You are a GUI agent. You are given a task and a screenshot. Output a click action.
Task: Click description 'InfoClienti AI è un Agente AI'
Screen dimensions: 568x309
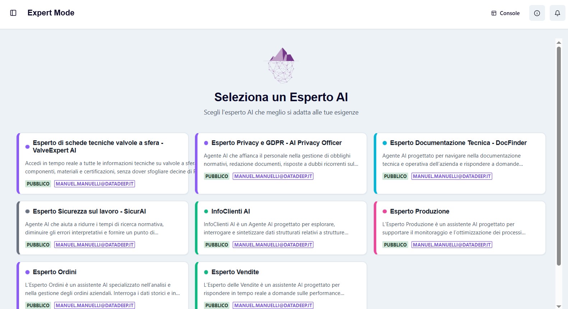pos(276,228)
